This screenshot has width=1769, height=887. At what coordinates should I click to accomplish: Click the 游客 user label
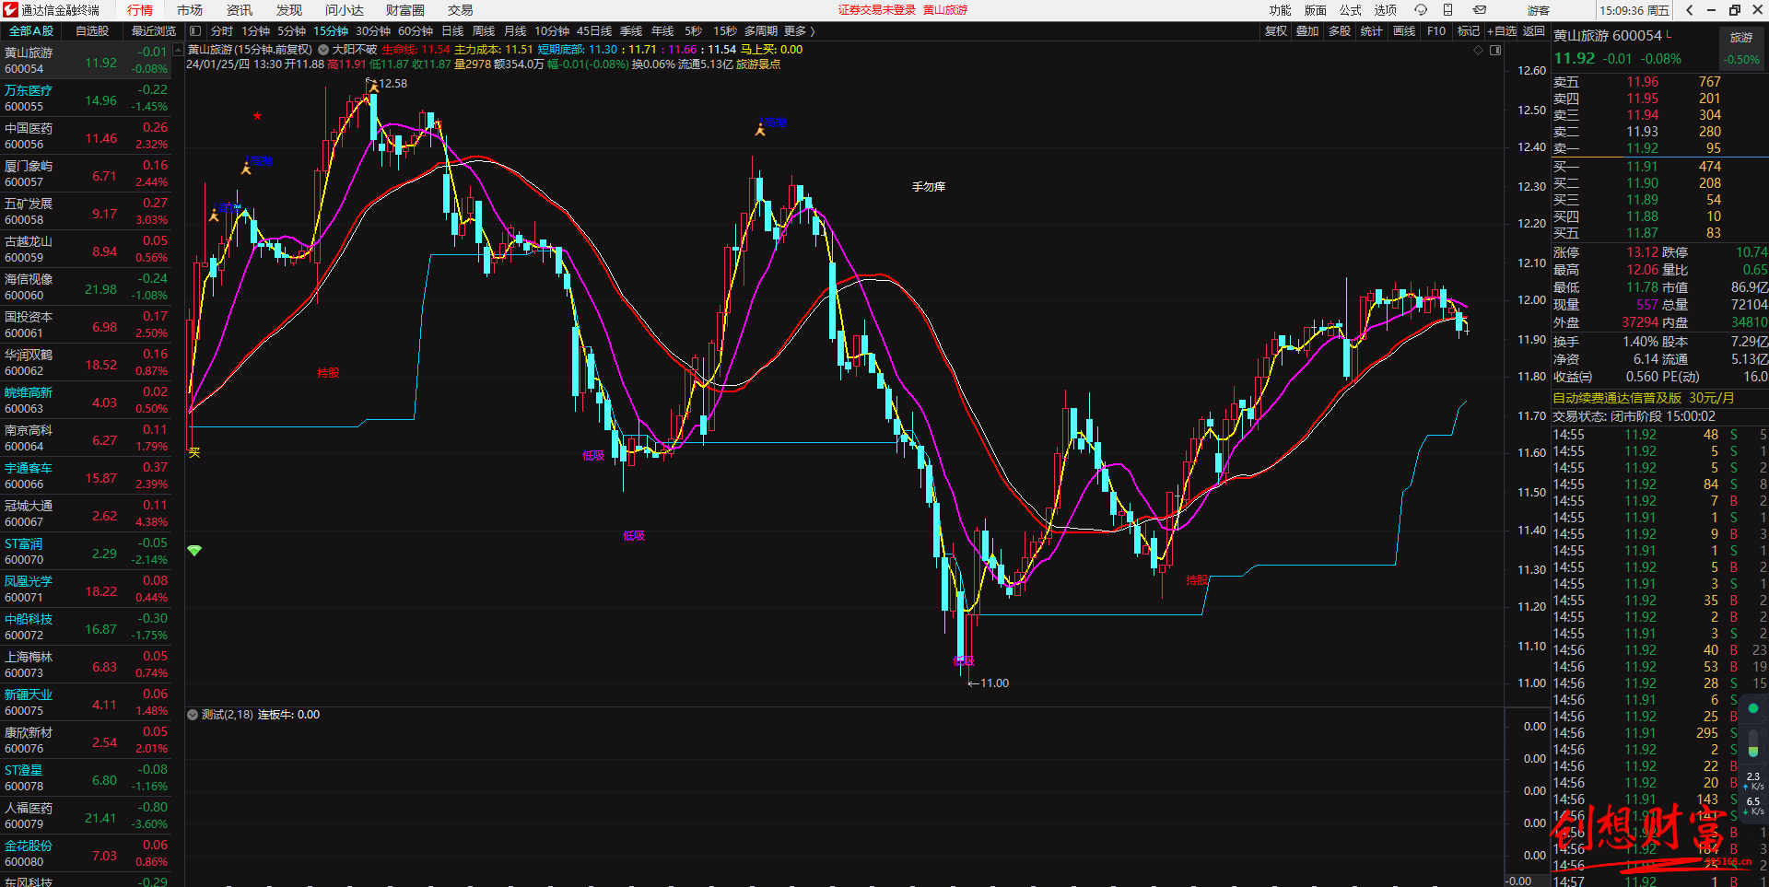click(x=1539, y=10)
